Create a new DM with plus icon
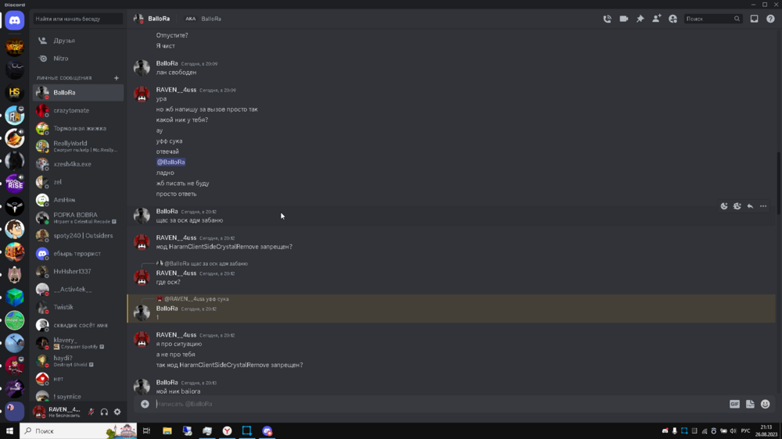 pos(117,78)
